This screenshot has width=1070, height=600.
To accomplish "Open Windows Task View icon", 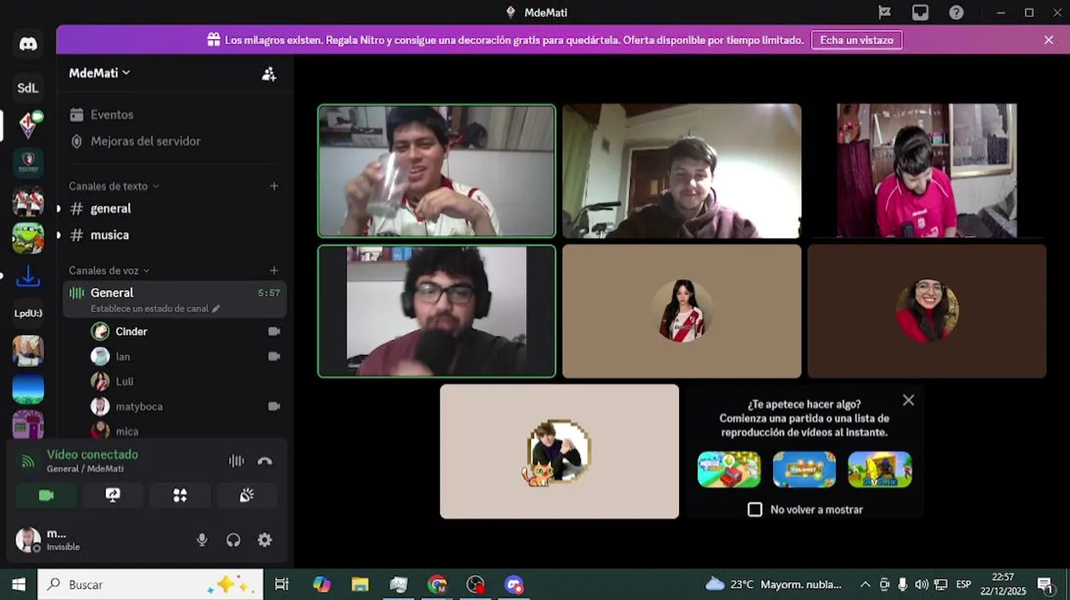I will [282, 584].
